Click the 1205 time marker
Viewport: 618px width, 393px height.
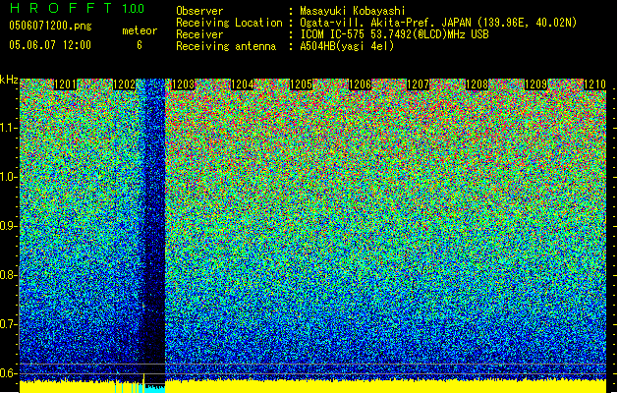coord(301,84)
